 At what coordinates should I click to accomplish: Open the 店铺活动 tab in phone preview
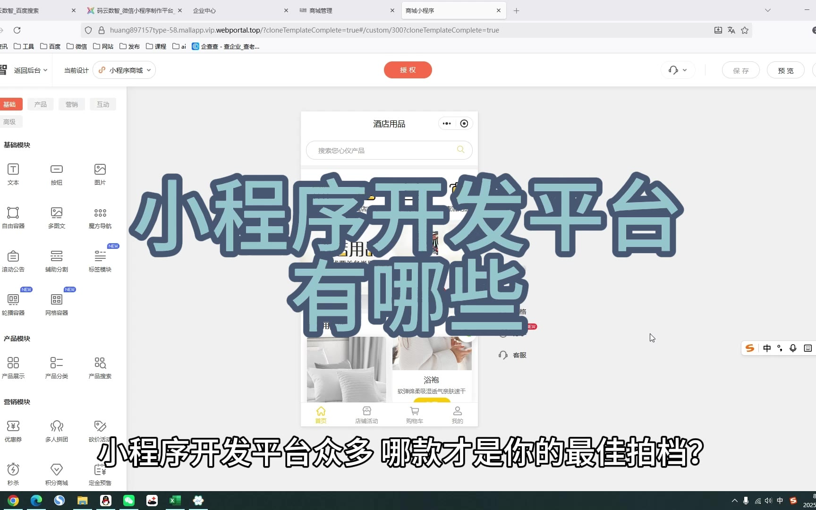point(367,415)
